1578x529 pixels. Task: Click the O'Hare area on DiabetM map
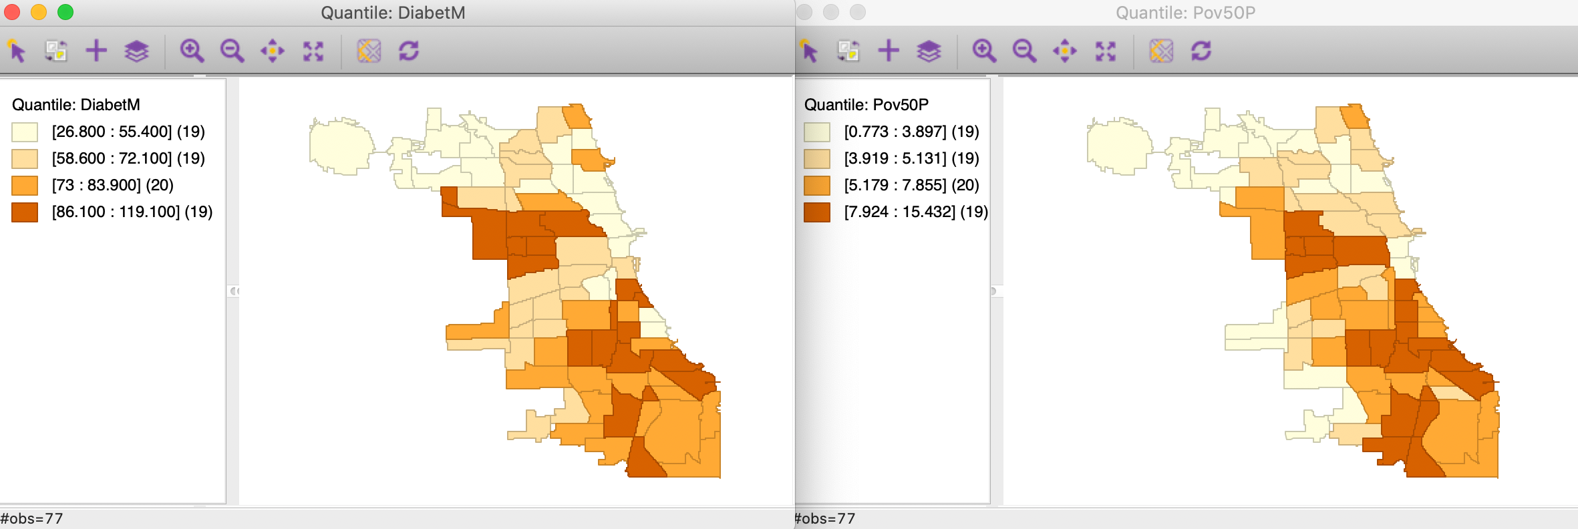341,146
